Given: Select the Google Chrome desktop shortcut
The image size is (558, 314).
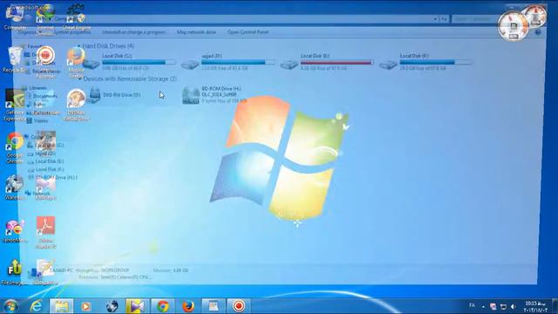Looking at the screenshot, I should pos(15,148).
